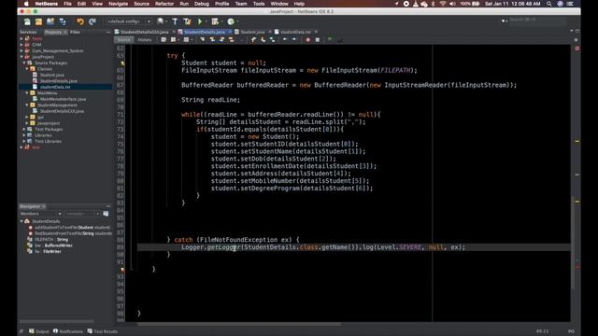Select Student.java in the project tree
Screen dimensions: 598x336
coord(52,75)
